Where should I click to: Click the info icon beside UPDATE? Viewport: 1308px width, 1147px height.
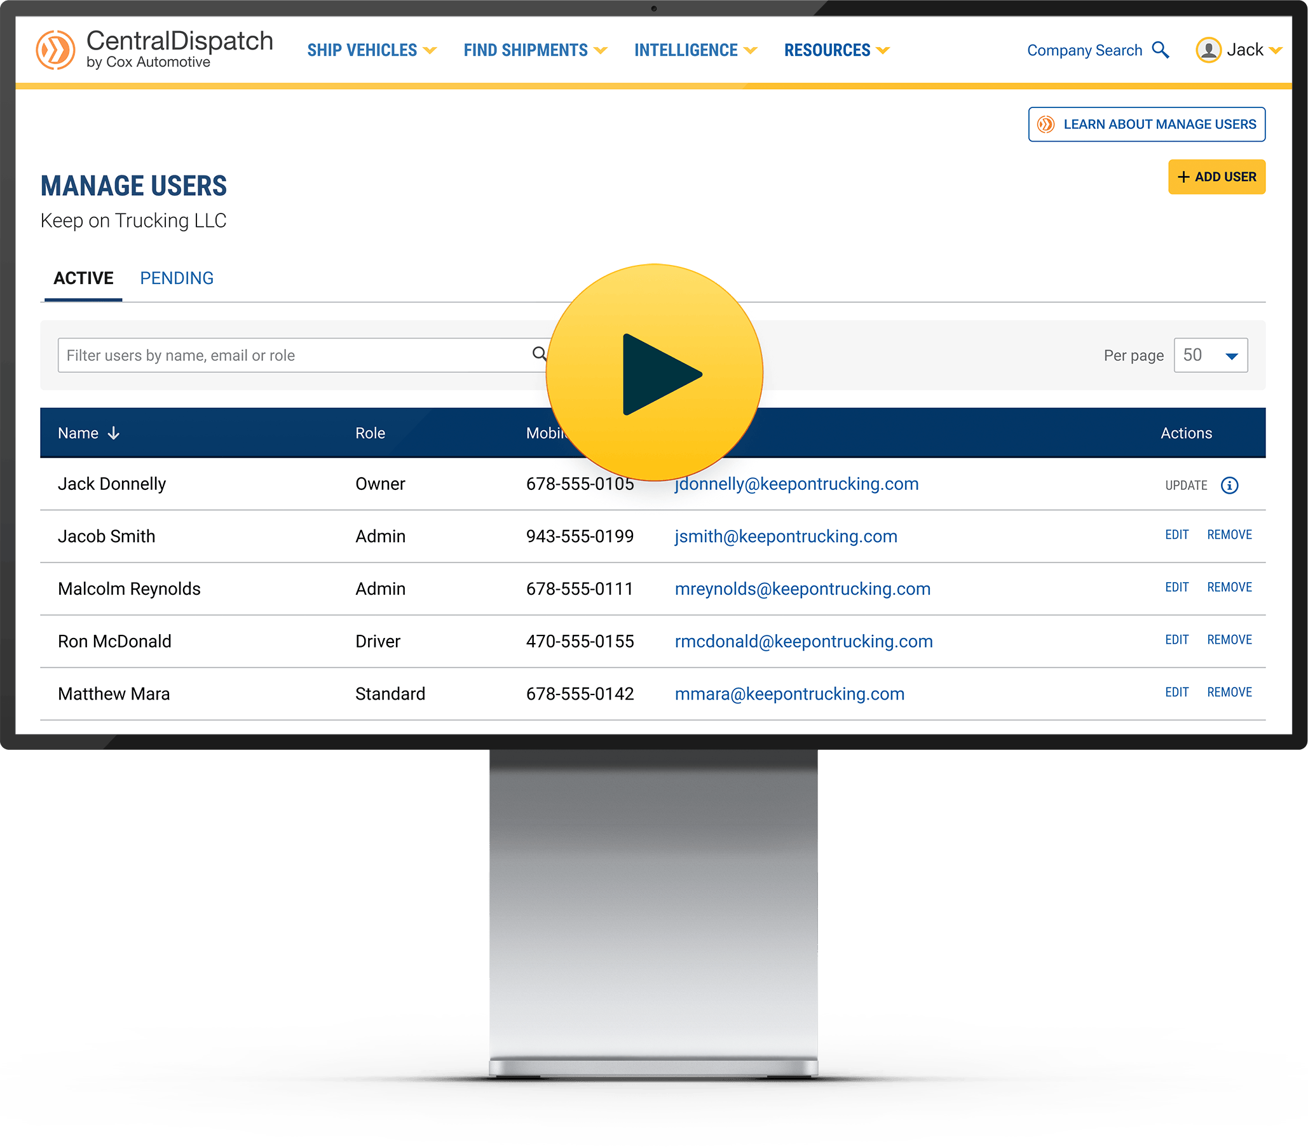(1229, 485)
